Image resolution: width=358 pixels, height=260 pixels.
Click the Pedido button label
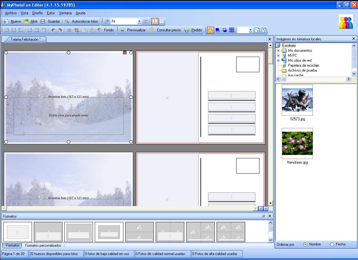tap(197, 30)
